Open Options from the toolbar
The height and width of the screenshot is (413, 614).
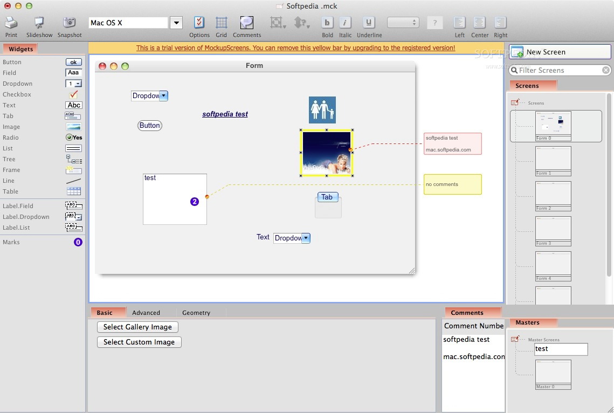click(199, 23)
